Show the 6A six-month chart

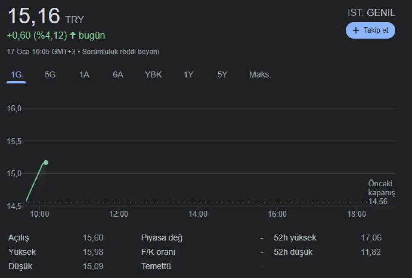[118, 75]
